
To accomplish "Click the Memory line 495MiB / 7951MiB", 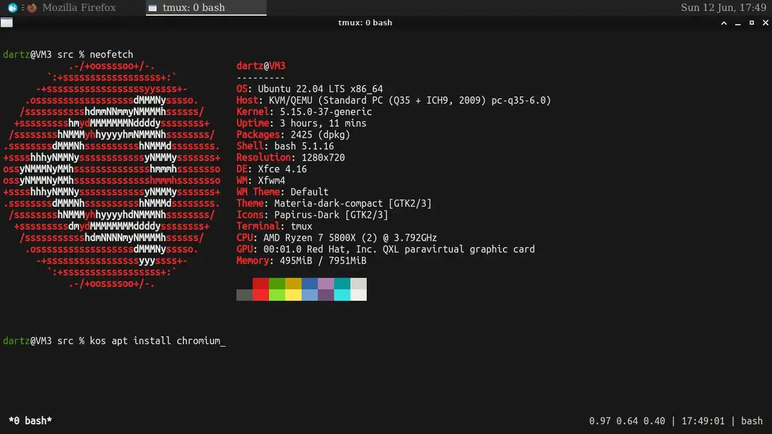I will coord(302,260).
